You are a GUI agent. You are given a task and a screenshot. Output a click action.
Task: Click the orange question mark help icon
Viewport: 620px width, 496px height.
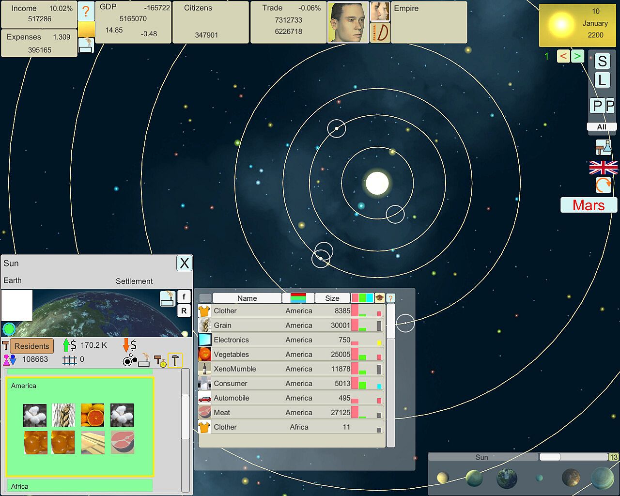(x=86, y=11)
